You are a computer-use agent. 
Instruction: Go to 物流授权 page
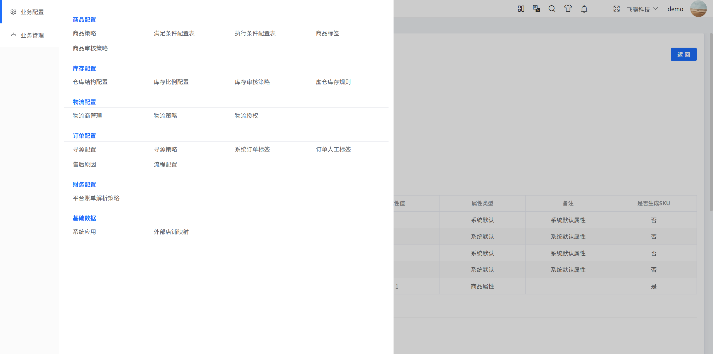[246, 116]
